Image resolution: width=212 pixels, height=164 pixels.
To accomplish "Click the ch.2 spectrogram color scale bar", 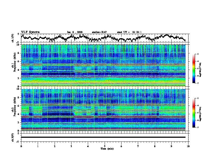I will 194,113.
